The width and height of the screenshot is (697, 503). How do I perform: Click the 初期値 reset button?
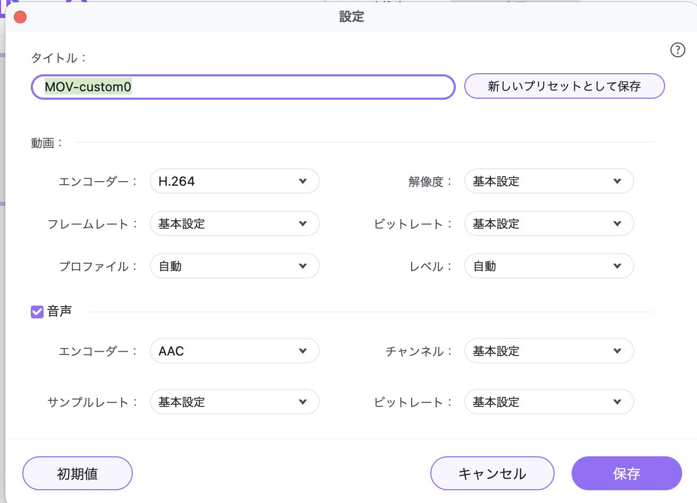(78, 473)
